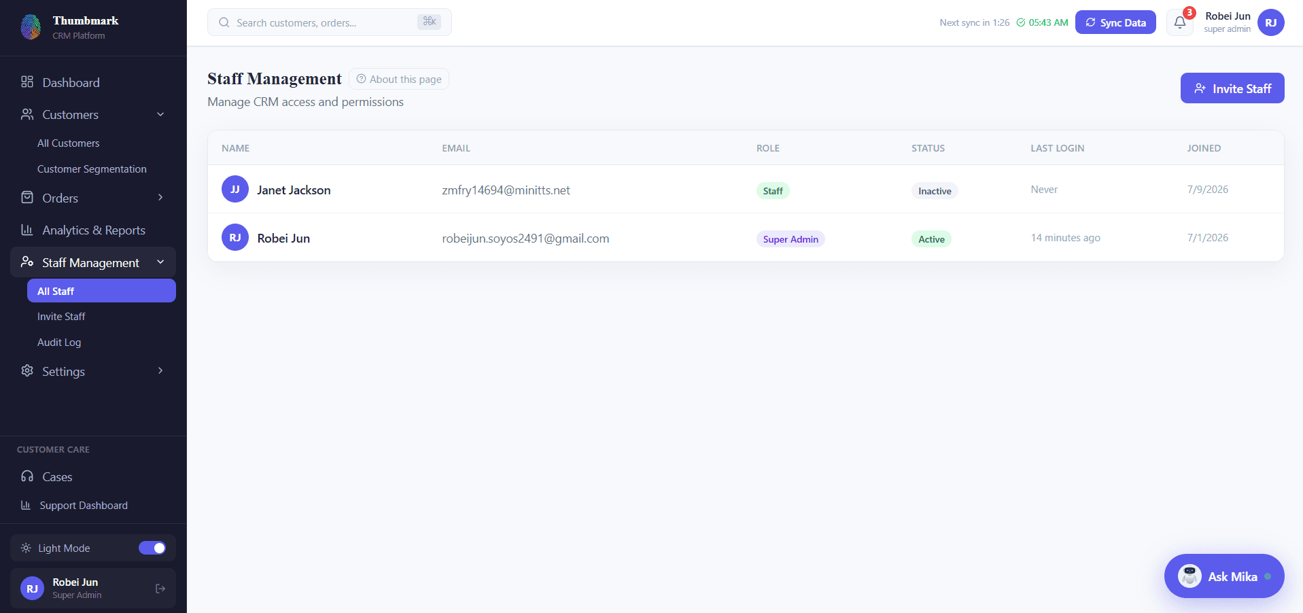Collapse the Customers menu chevron

[x=160, y=114]
